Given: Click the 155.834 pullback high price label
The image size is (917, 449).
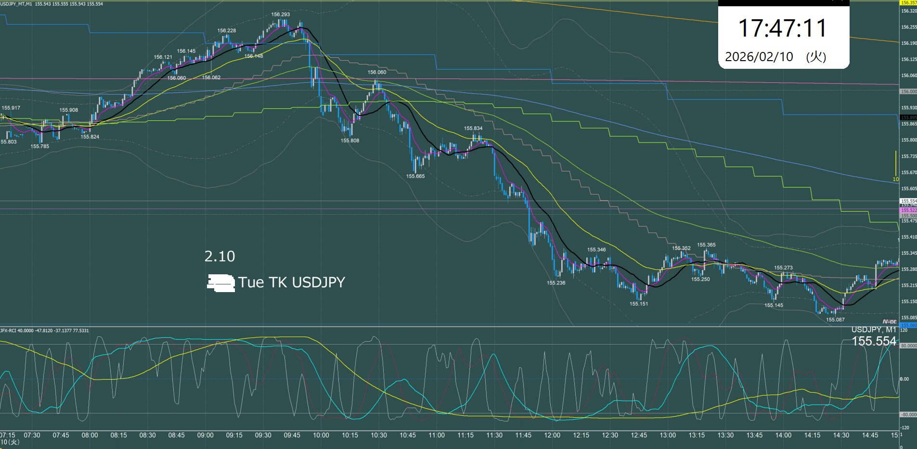Looking at the screenshot, I should click(473, 128).
